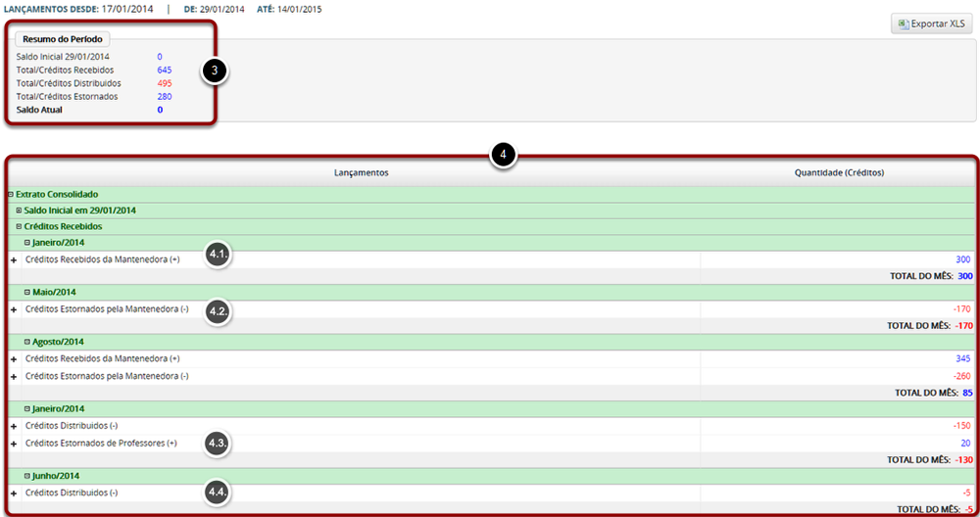980x517 pixels.
Task: Click the annotation marker labeled 4.2
Action: 219,311
